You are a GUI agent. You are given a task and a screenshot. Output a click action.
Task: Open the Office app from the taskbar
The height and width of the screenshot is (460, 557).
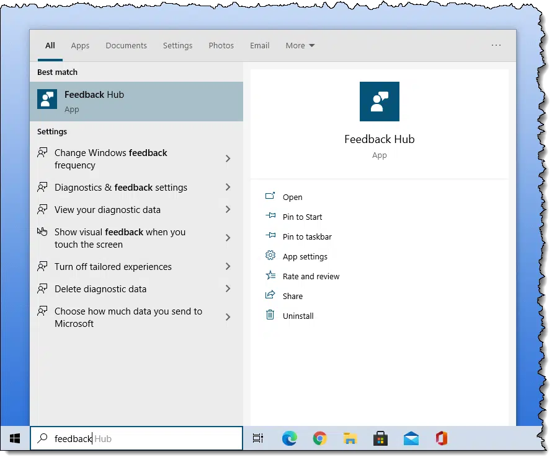click(441, 439)
